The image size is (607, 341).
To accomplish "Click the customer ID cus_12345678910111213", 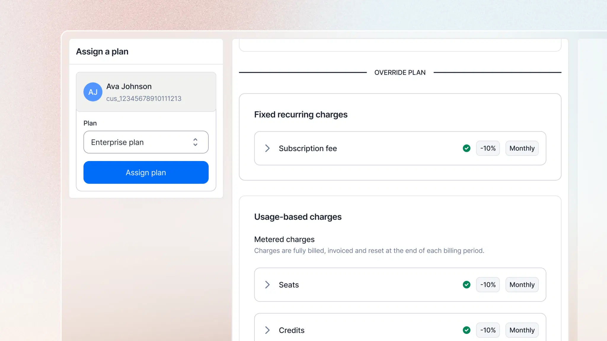I will pyautogui.click(x=144, y=99).
